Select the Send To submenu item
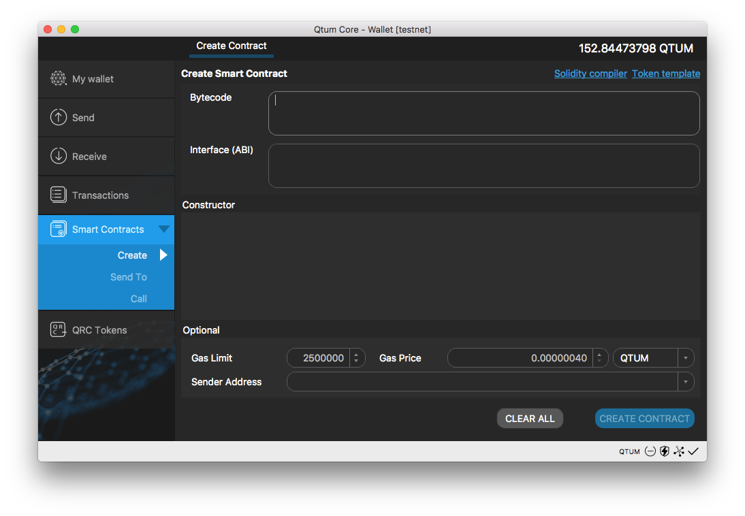745x516 pixels. coord(128,277)
